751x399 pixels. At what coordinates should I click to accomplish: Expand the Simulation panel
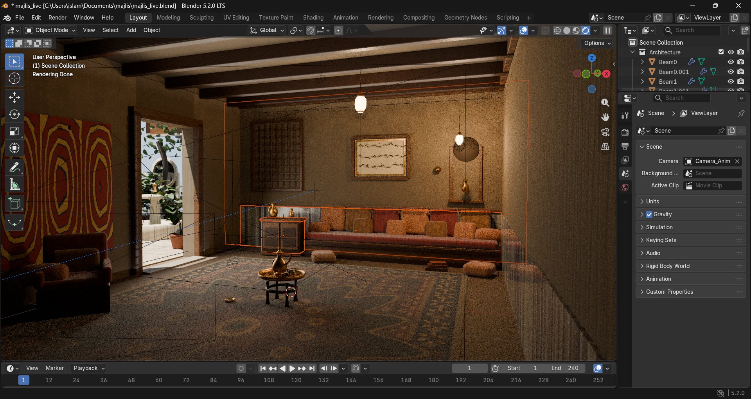691,227
